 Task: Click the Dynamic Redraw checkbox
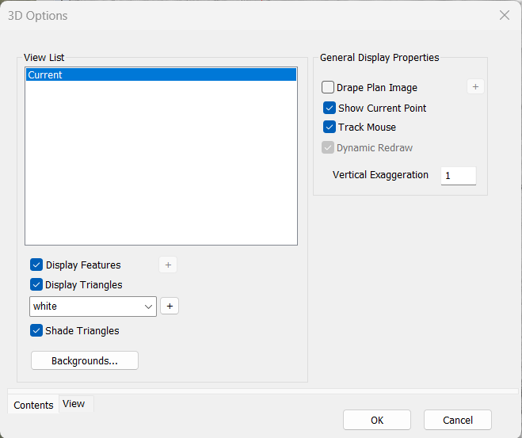(x=328, y=147)
